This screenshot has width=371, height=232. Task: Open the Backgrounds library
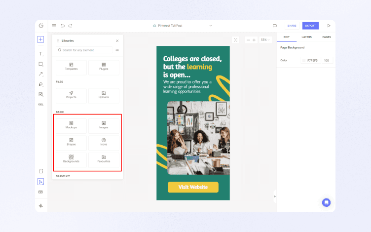pos(71,160)
